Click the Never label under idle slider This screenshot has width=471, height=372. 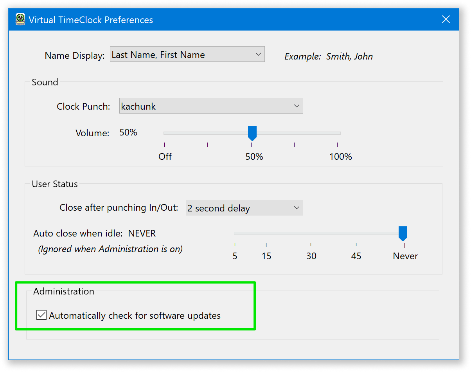405,256
